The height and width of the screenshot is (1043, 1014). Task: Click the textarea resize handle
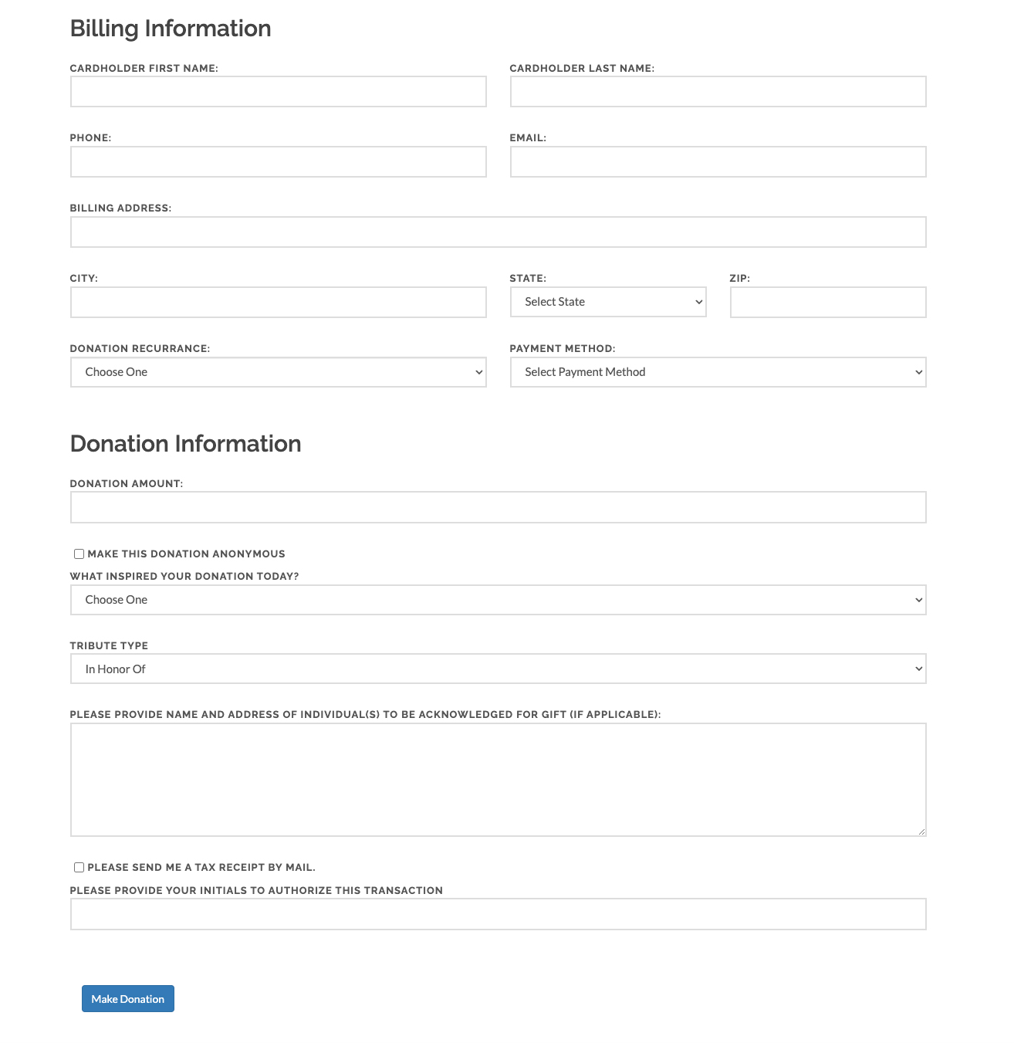tap(921, 831)
